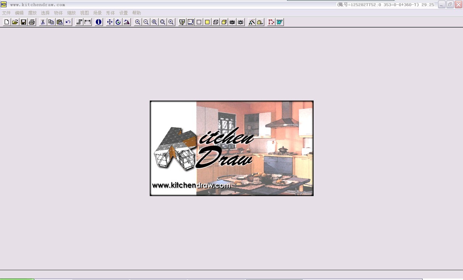The width and height of the screenshot is (463, 280).
Task: Minimize the KitchenDraw window
Action: coord(442,5)
